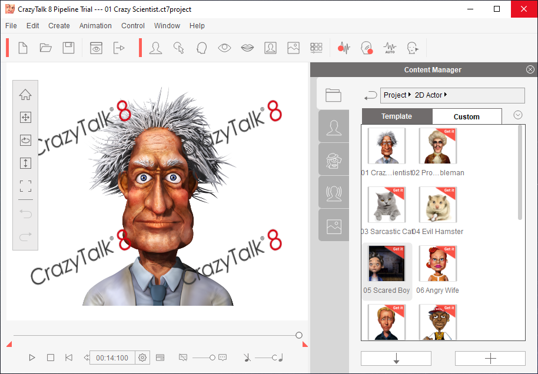Select the Rotate view tool

point(25,140)
